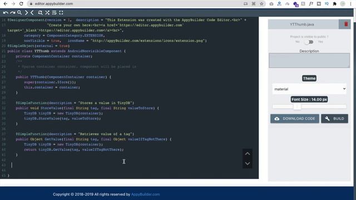Click the camera extension icon in the browser toolbar

[271, 4]
